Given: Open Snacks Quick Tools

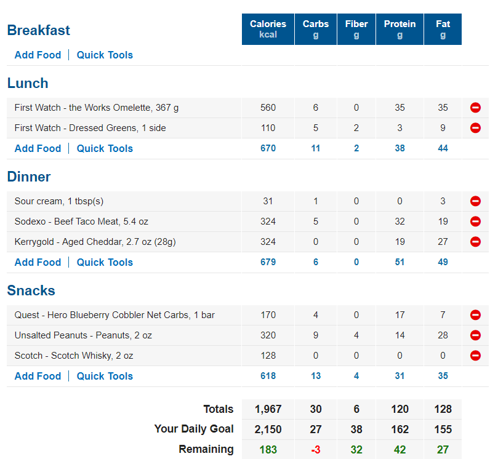Looking at the screenshot, I should point(105,376).
